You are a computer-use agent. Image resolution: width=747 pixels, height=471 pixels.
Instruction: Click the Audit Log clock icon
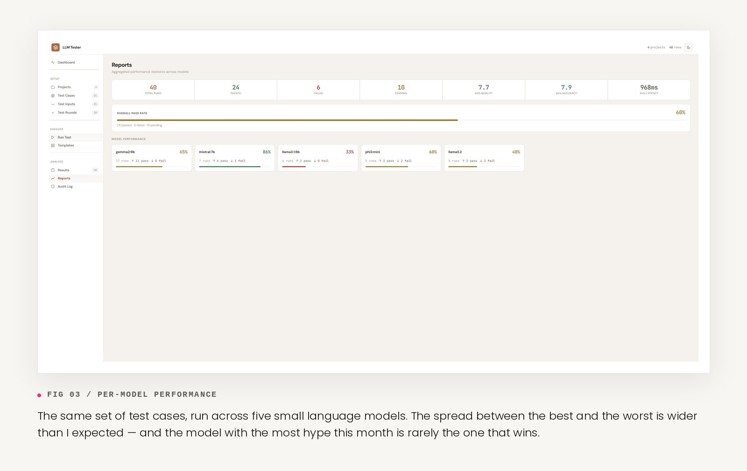click(x=53, y=187)
